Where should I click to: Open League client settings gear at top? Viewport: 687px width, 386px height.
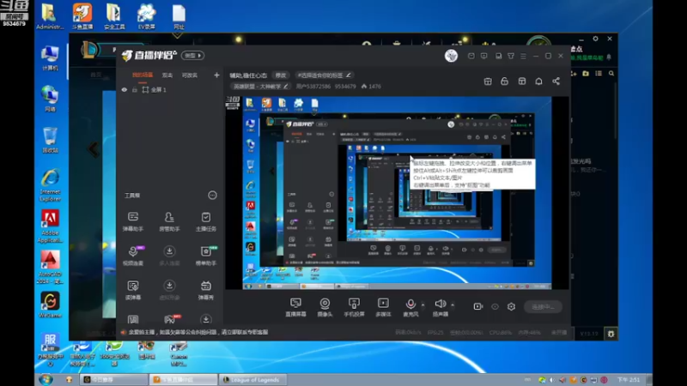click(x=595, y=39)
